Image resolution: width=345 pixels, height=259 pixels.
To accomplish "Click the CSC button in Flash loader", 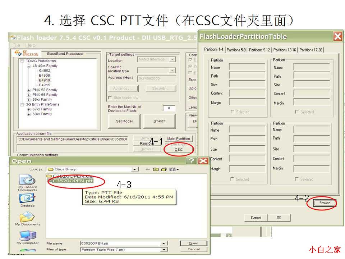I will pos(179,150).
